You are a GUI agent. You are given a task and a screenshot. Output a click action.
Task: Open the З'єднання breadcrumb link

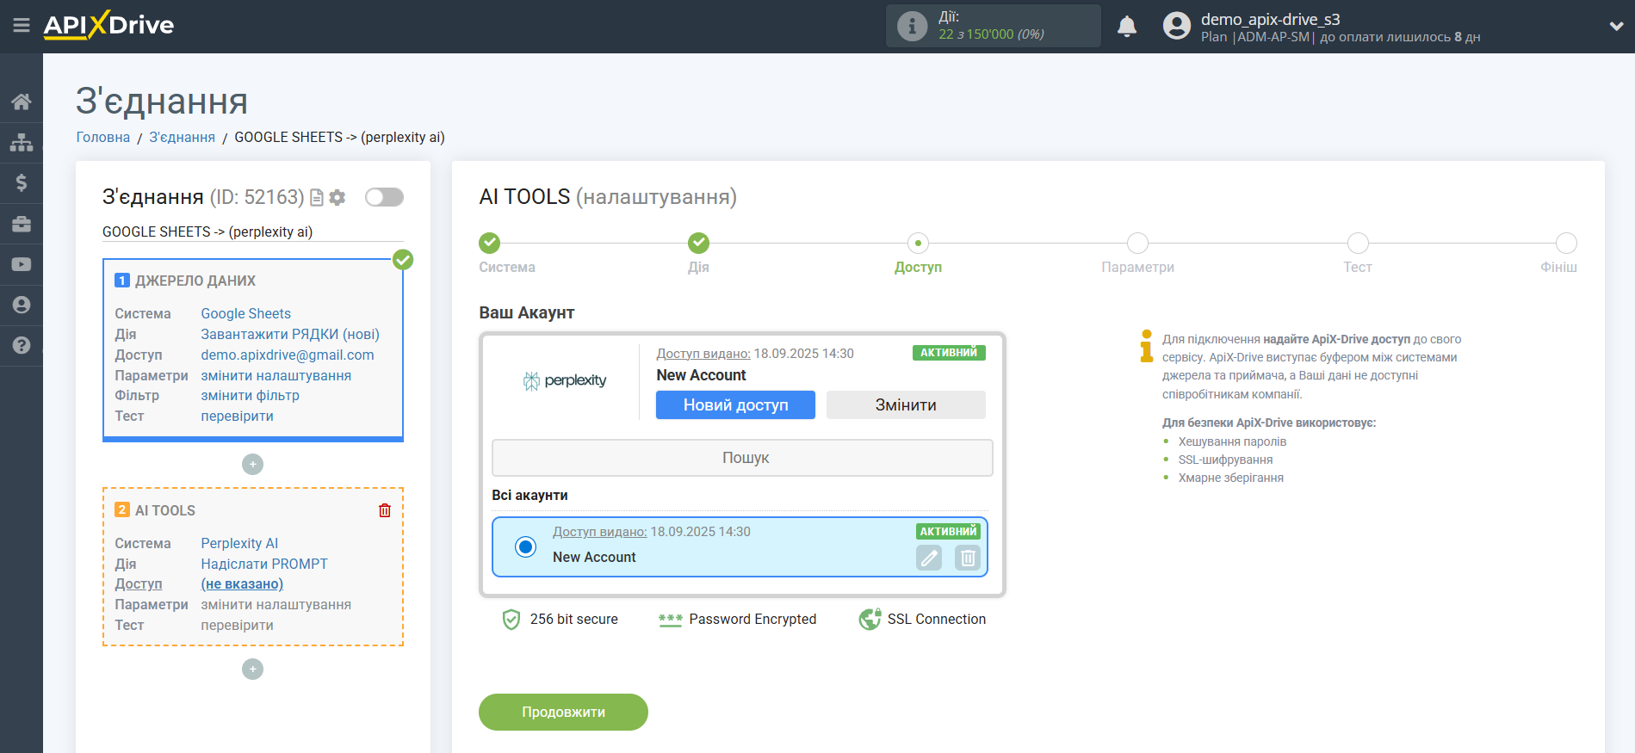click(182, 138)
